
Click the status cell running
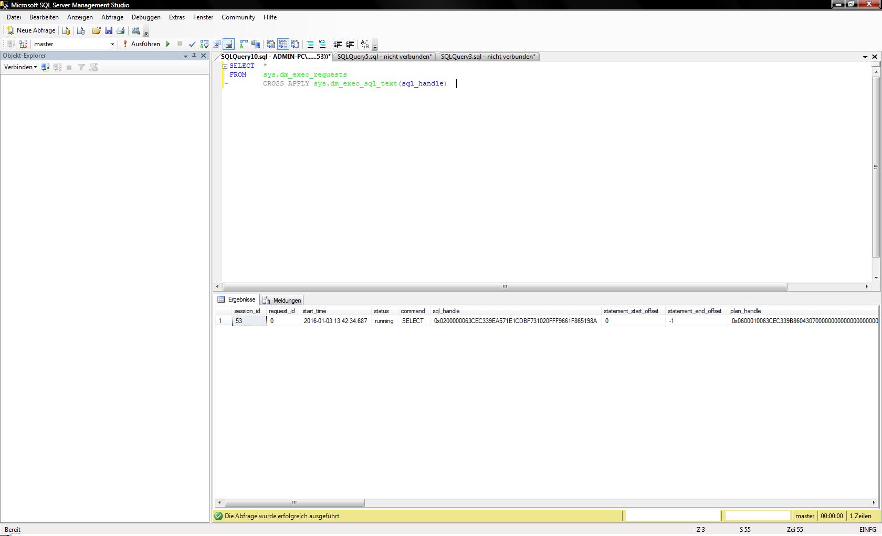384,321
